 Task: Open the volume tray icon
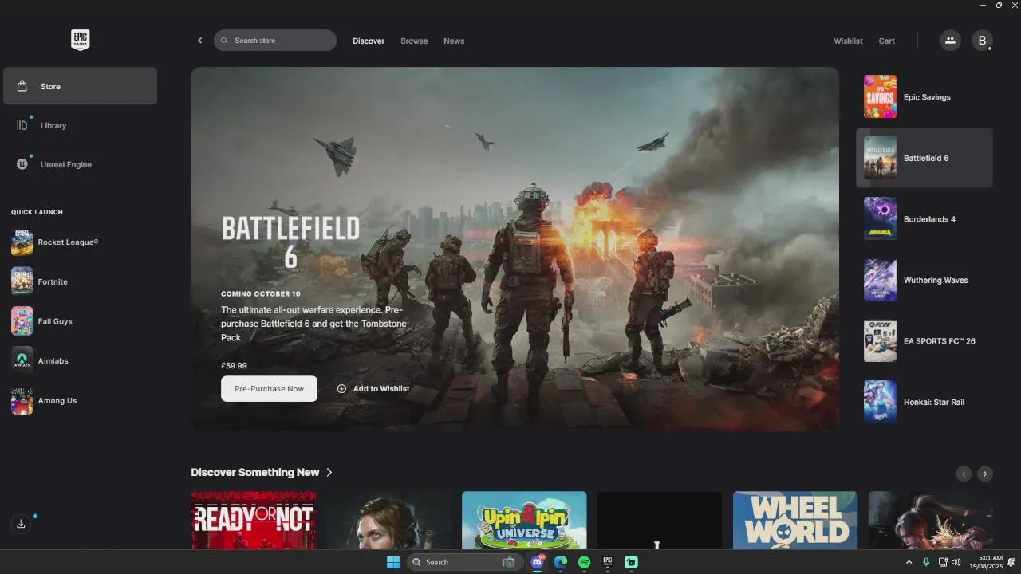click(956, 562)
